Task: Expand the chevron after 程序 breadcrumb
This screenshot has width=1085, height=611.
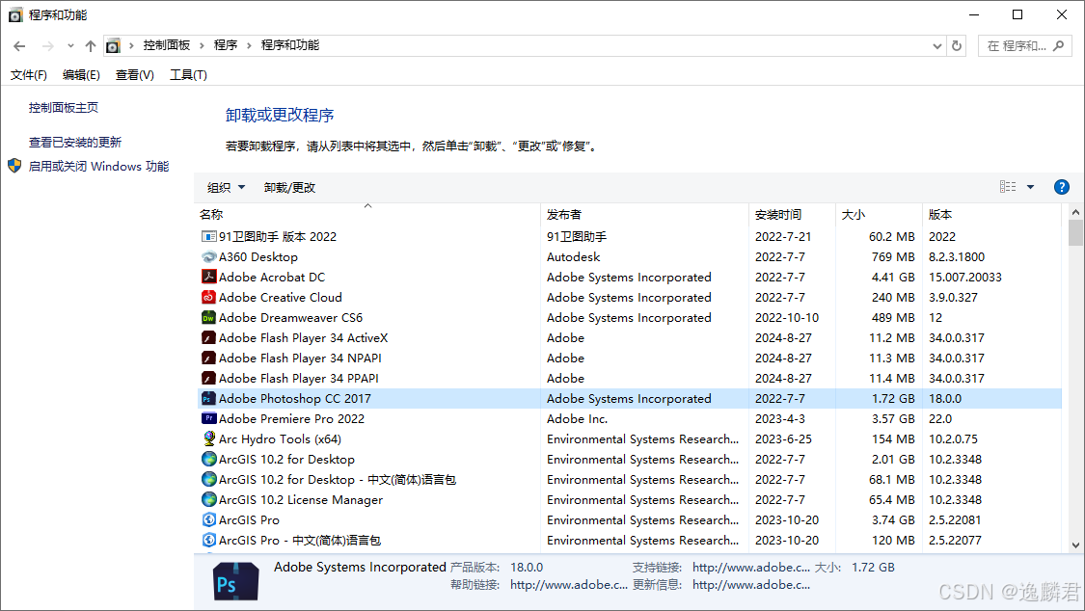Action: (249, 45)
